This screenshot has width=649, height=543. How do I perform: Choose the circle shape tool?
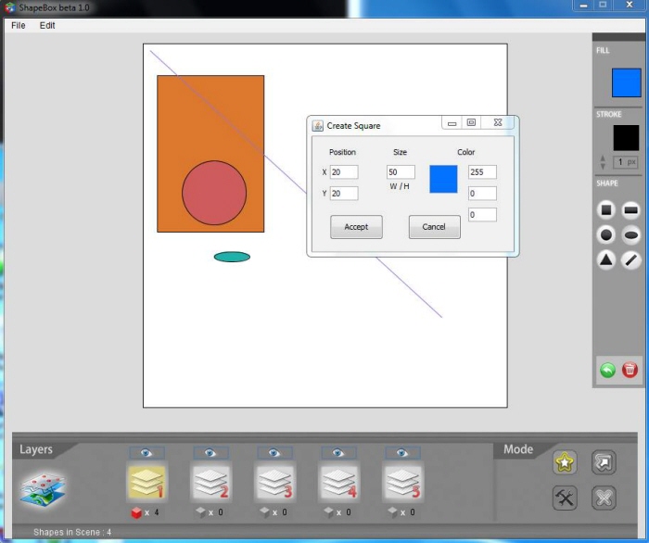pyautogui.click(x=606, y=235)
